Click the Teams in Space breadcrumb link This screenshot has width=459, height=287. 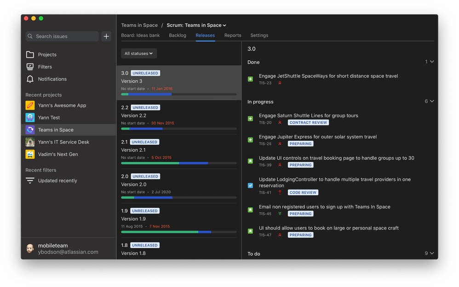(x=140, y=25)
